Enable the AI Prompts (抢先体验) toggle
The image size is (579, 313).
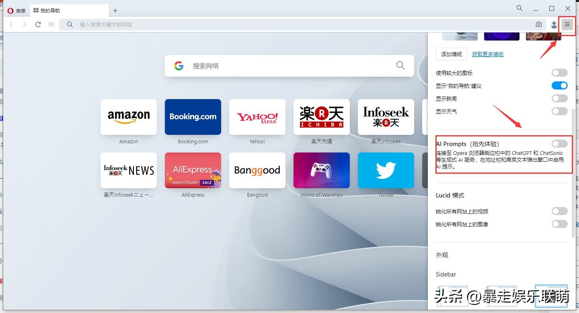(559, 143)
